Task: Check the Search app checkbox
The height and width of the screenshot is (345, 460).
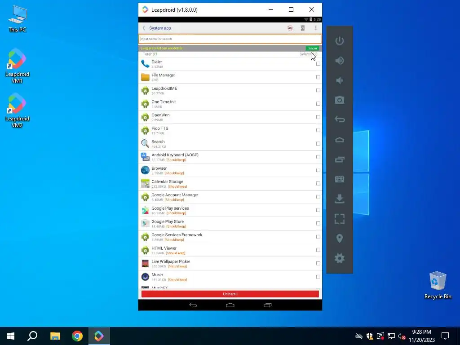Action: [x=318, y=143]
